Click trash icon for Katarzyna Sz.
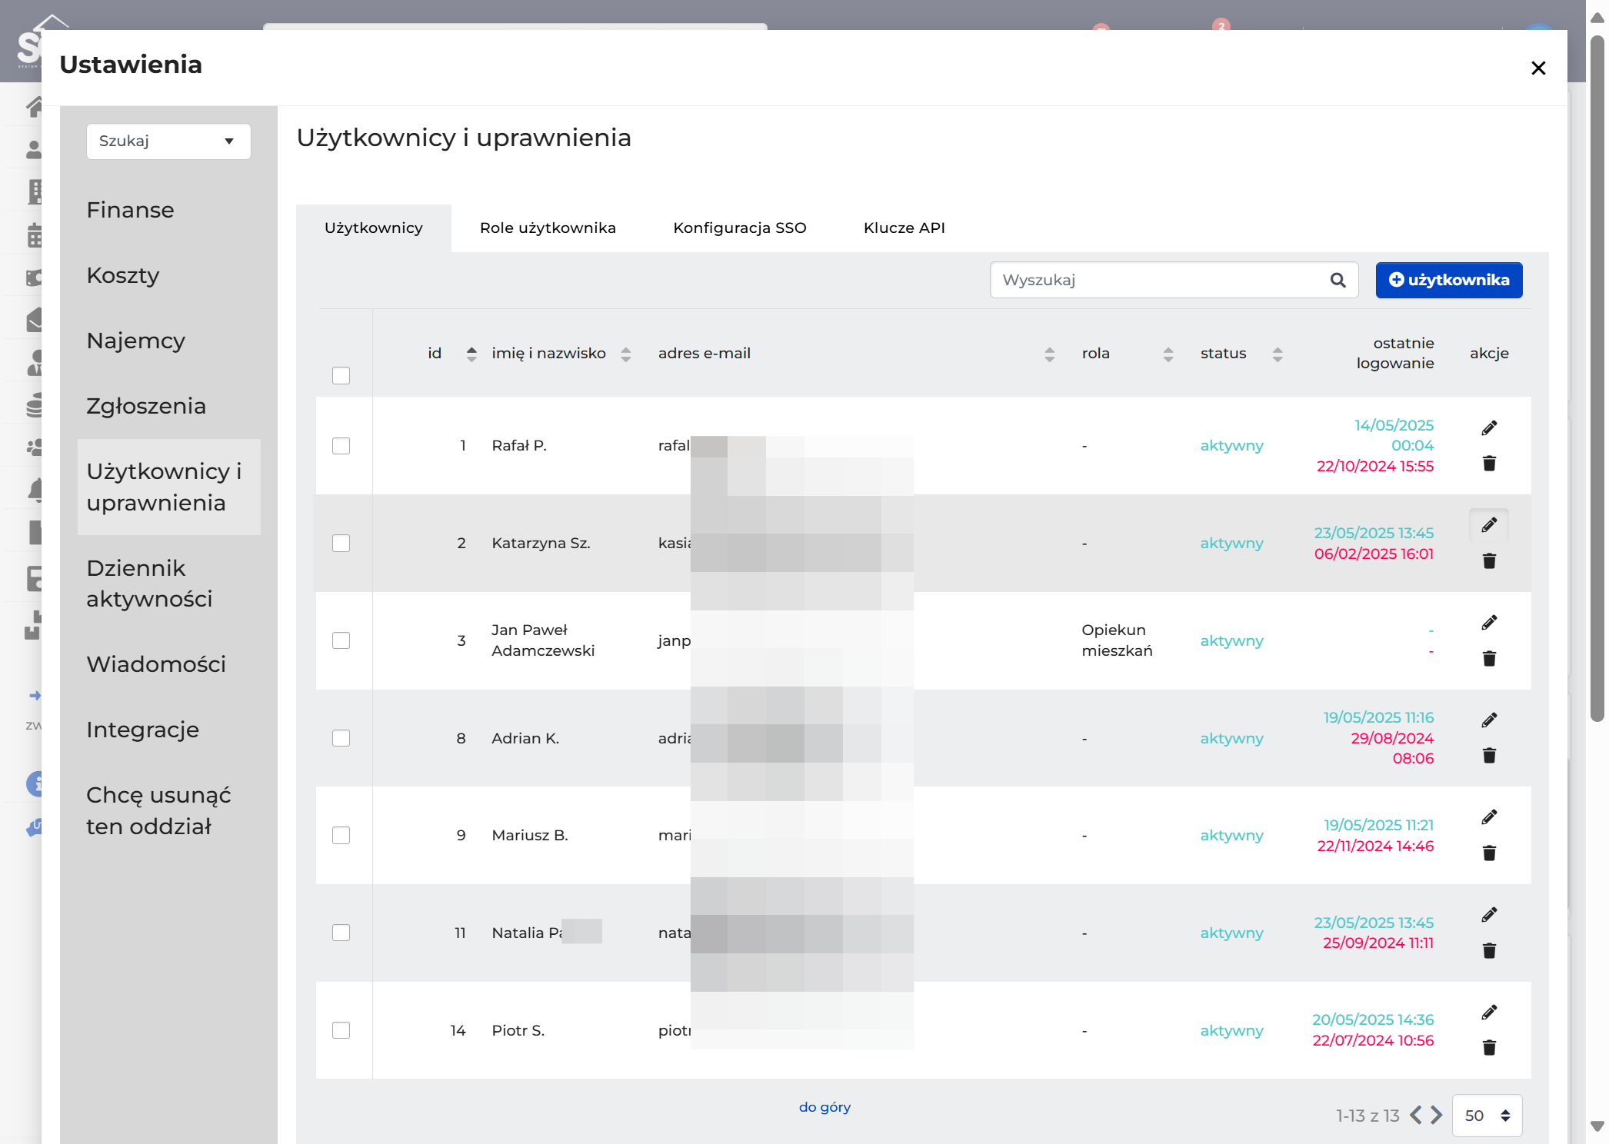The width and height of the screenshot is (1609, 1144). pyautogui.click(x=1489, y=560)
